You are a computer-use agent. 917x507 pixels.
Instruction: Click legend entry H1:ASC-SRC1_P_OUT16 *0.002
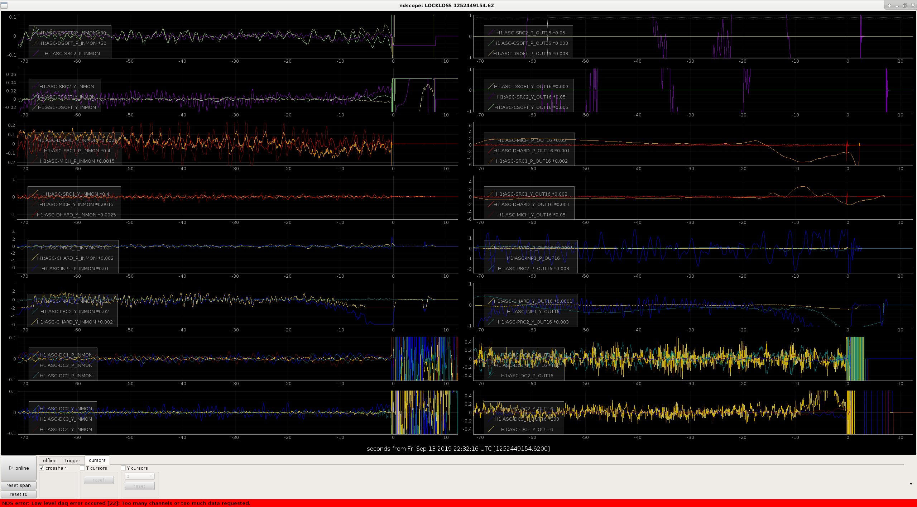tap(532, 161)
